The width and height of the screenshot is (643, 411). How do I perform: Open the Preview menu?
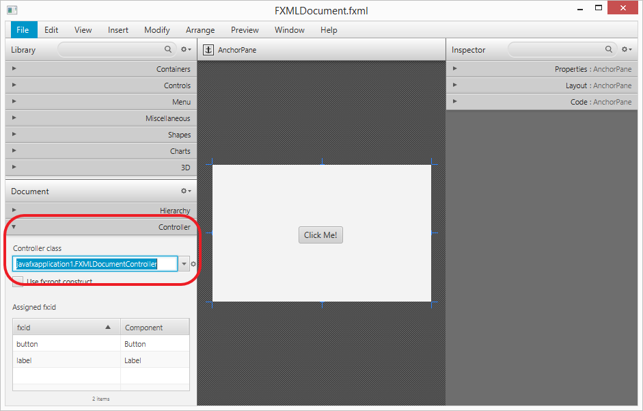pos(245,30)
